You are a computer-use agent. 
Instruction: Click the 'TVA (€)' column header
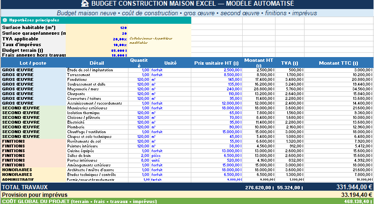point(290,63)
